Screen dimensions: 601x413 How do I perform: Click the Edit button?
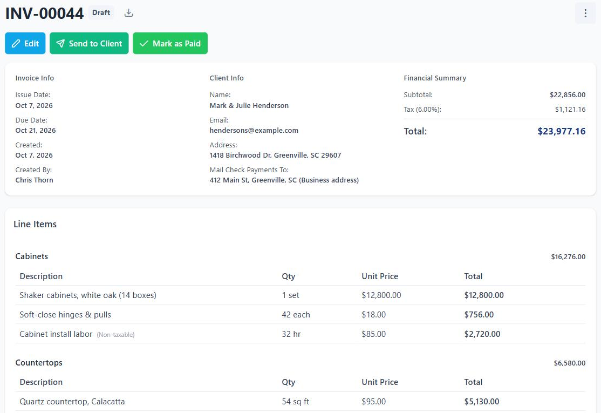click(25, 43)
